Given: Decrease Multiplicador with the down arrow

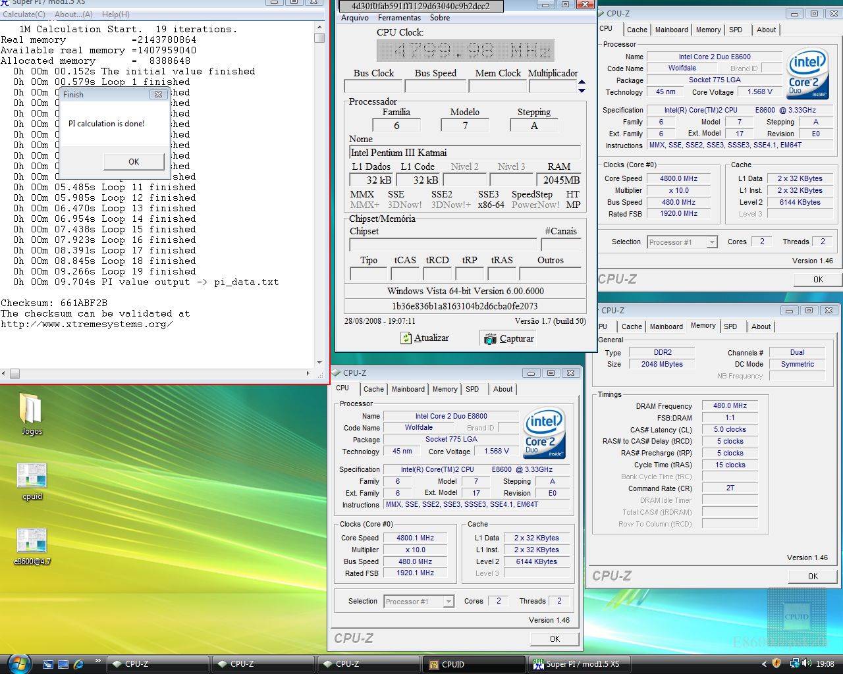Looking at the screenshot, I should click(x=582, y=90).
